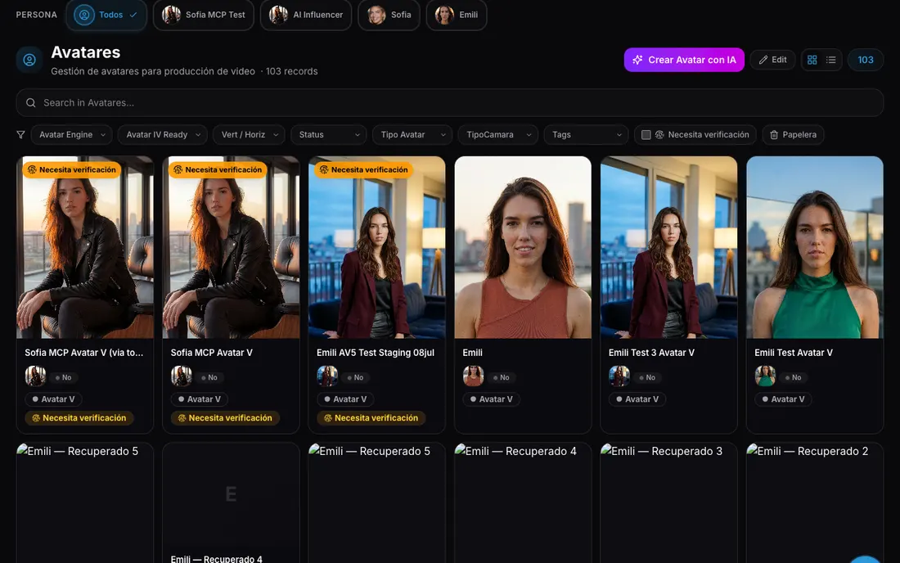Click the trash can icon in Papelera
The image size is (900, 563).
[774, 135]
